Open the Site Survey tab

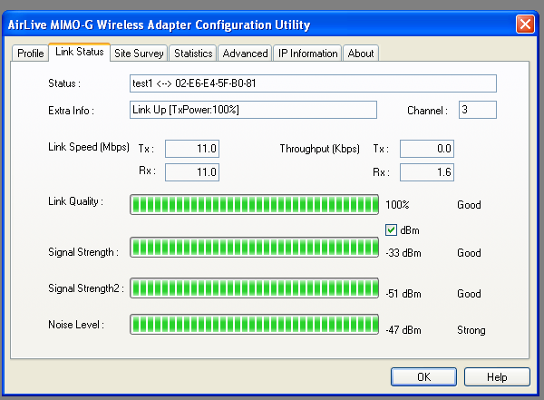coord(139,54)
